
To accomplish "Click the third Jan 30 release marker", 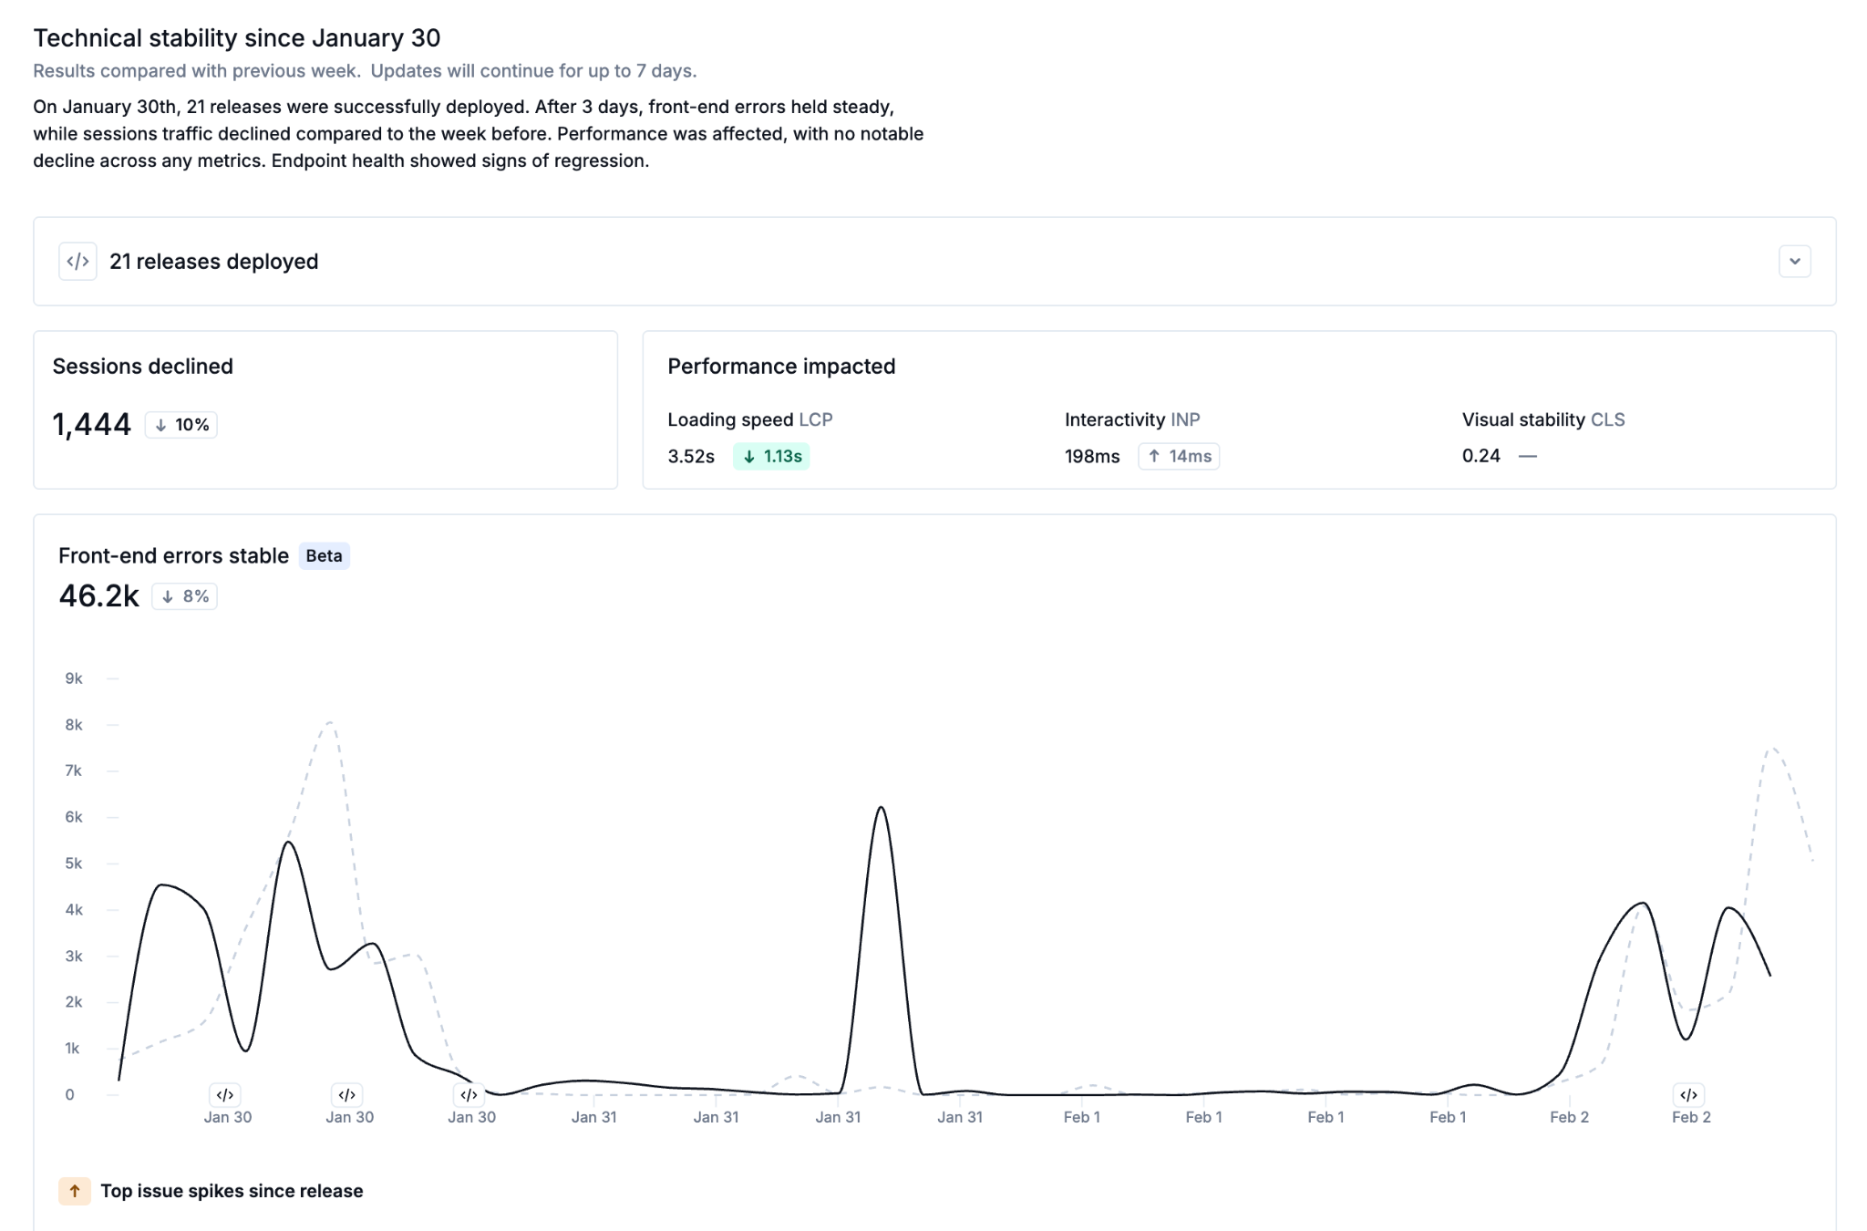I will (469, 1094).
